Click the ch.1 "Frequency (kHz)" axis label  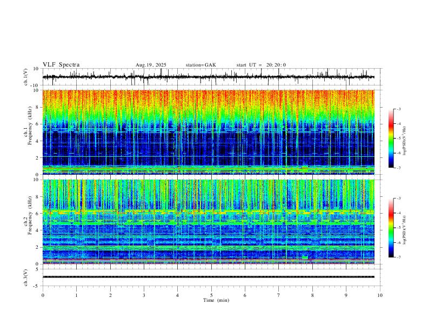tap(30, 126)
